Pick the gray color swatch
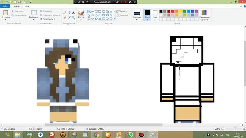246x138 pixels. [x=165, y=11]
